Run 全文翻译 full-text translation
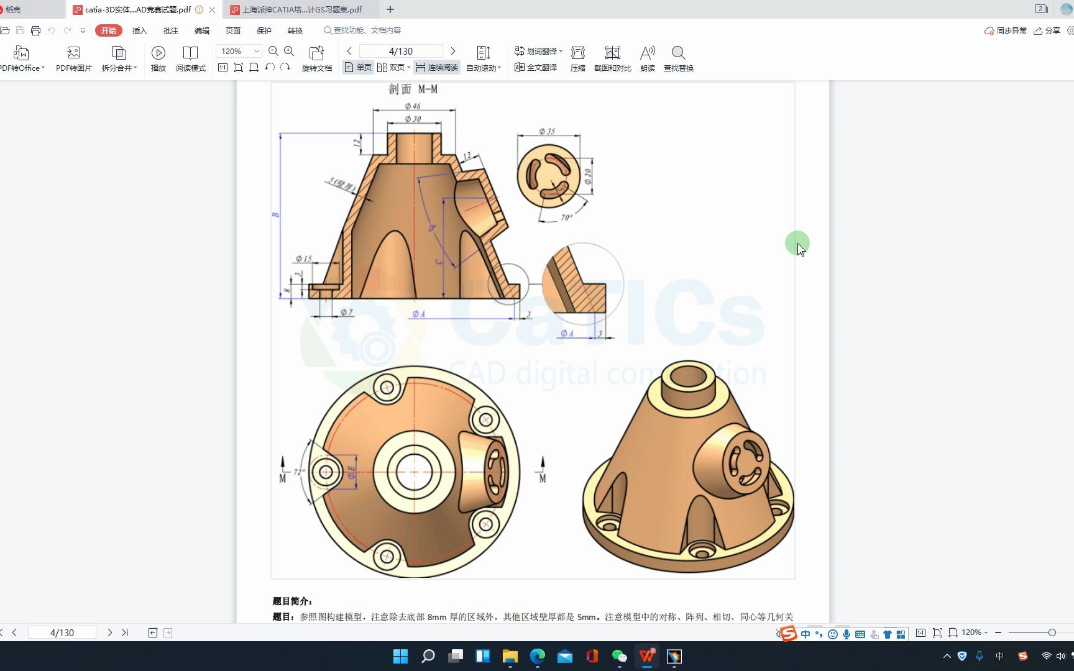Image resolution: width=1074 pixels, height=671 pixels. [x=535, y=67]
